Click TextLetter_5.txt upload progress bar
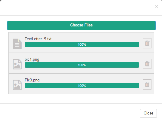Image resolution: width=162 pixels, height=122 pixels. tap(82, 44)
